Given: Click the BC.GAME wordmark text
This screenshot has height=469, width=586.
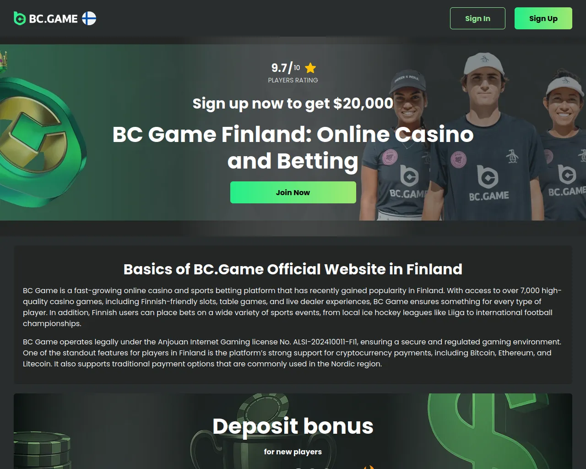Looking at the screenshot, I should pyautogui.click(x=54, y=19).
